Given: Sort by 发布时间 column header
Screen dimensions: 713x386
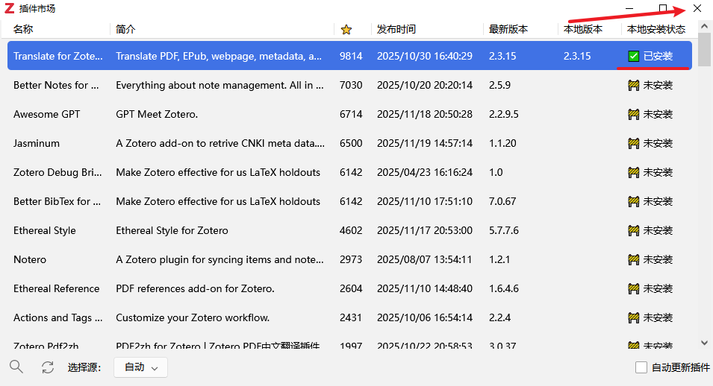Looking at the screenshot, I should 396,29.
